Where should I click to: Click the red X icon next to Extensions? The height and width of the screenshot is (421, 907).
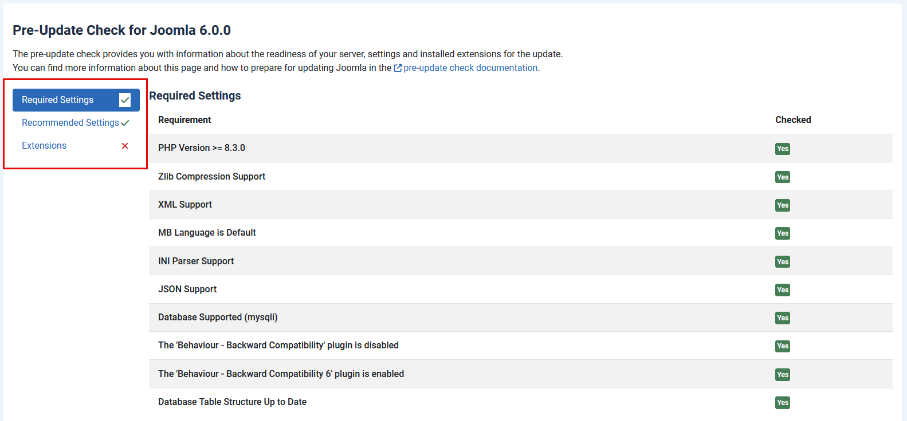(125, 146)
